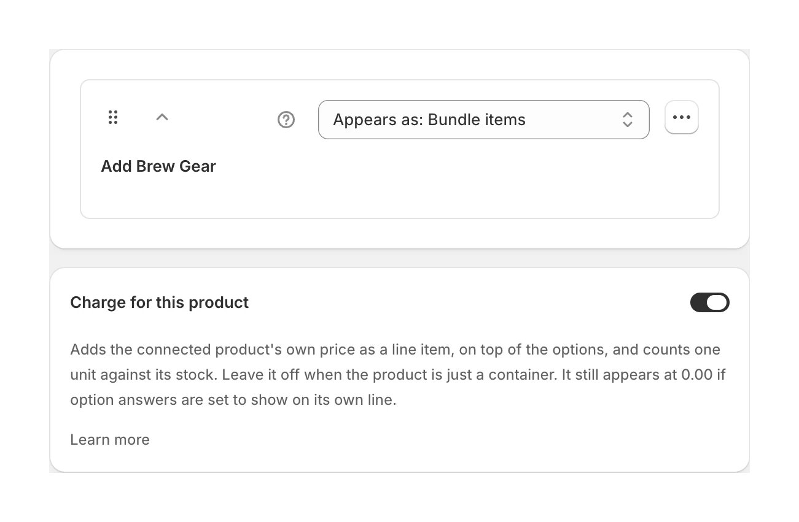Toggle off Charge for this product

[709, 302]
